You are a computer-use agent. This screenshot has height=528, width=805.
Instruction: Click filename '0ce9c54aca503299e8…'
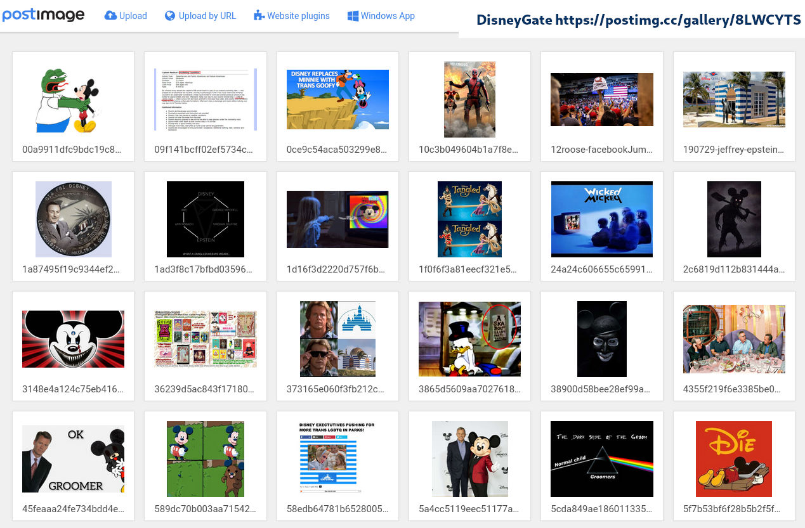337,150
